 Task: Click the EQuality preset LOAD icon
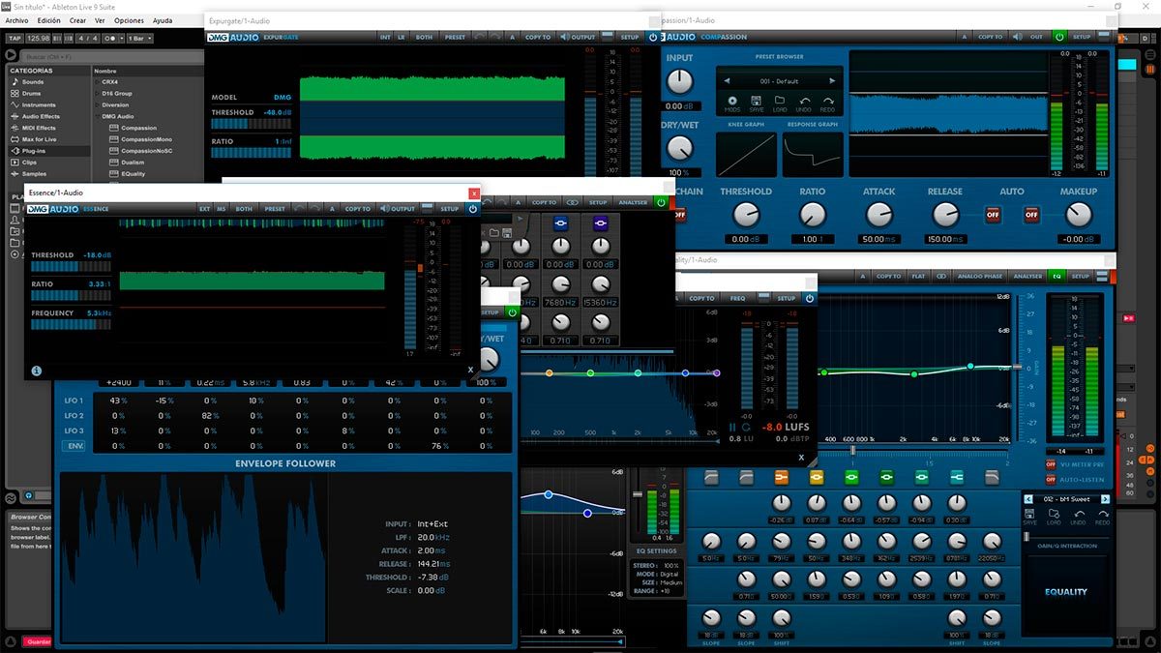click(1054, 516)
